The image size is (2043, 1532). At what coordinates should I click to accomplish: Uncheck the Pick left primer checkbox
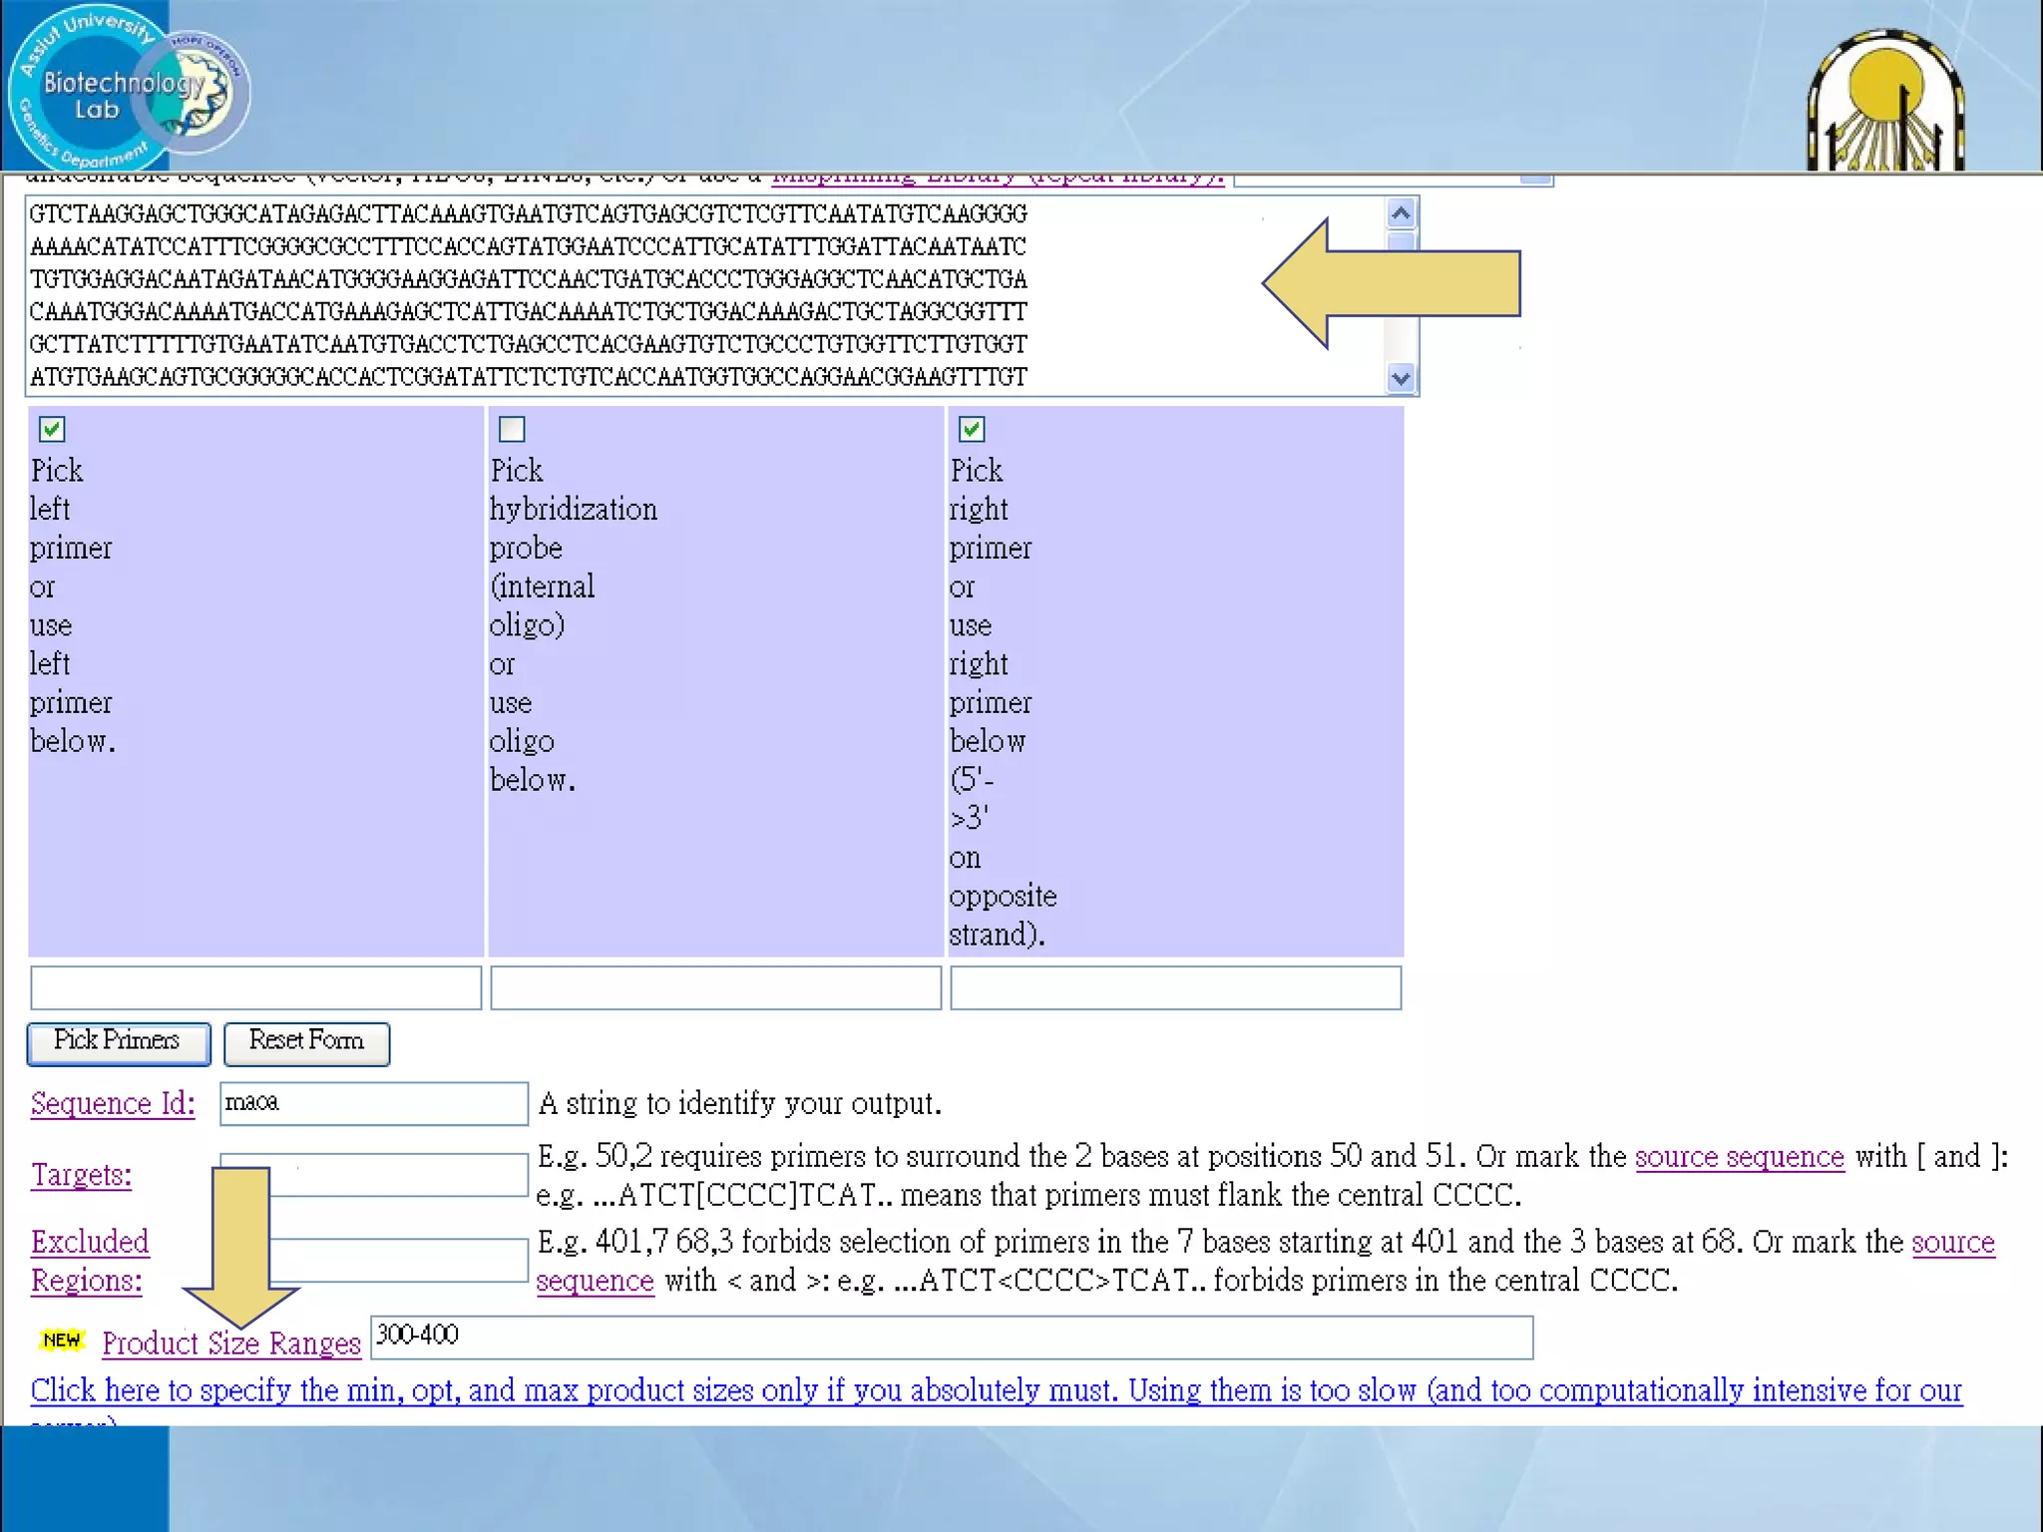pos(52,429)
